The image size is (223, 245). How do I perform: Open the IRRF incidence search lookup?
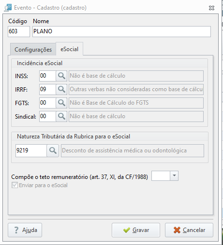coord(61,89)
